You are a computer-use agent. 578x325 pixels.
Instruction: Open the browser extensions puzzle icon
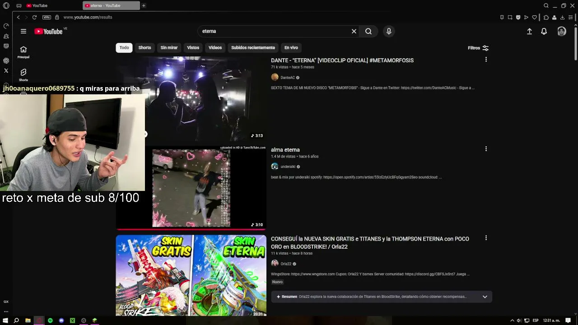pos(546,17)
